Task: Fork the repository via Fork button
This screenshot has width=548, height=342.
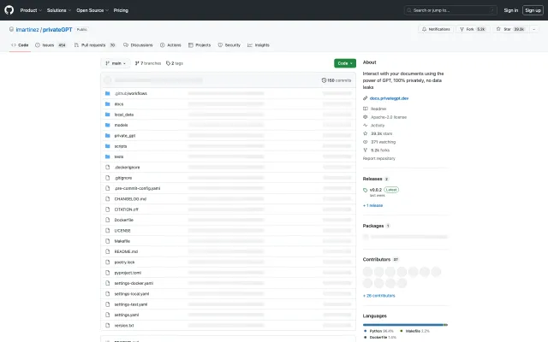Action: pos(476,28)
